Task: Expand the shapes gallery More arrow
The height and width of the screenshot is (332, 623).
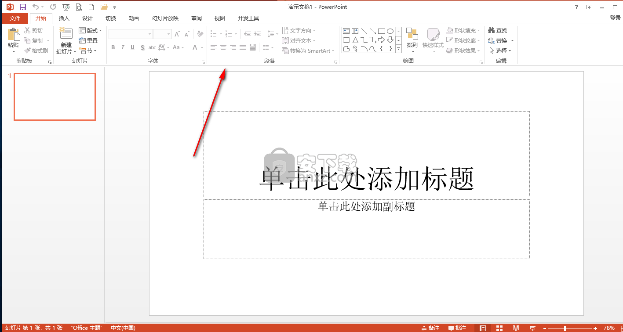Action: (x=399, y=49)
